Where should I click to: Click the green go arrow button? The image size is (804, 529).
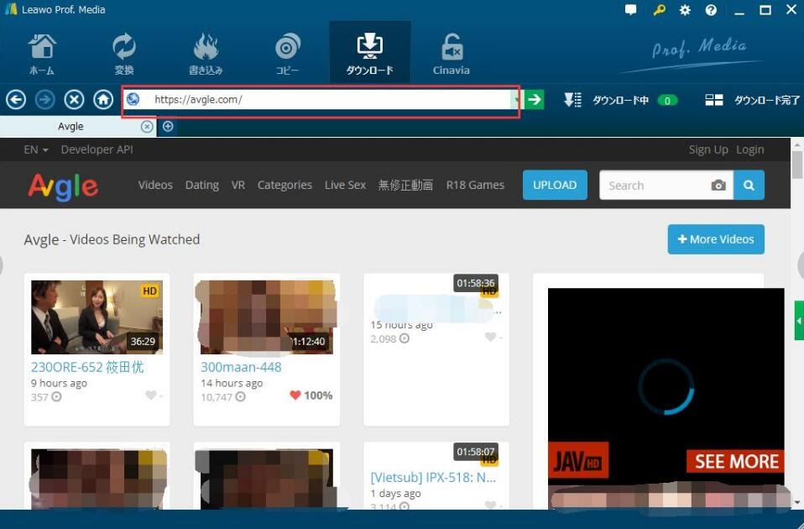[535, 100]
